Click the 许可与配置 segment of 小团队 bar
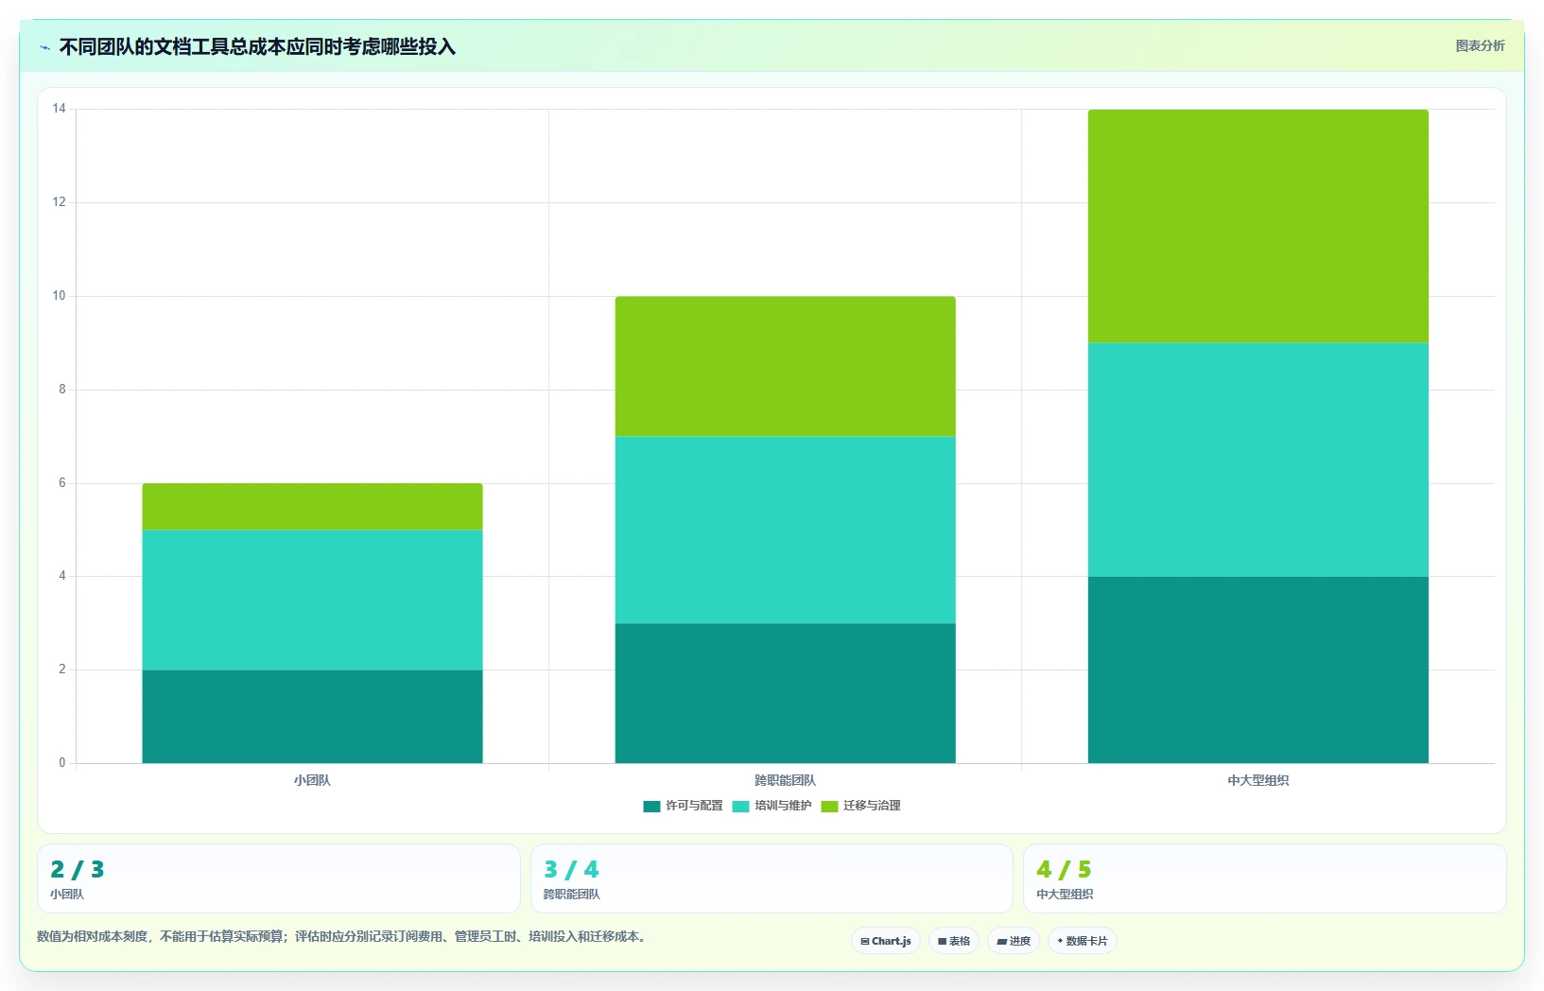Screen dimensions: 1544x991 point(312,717)
